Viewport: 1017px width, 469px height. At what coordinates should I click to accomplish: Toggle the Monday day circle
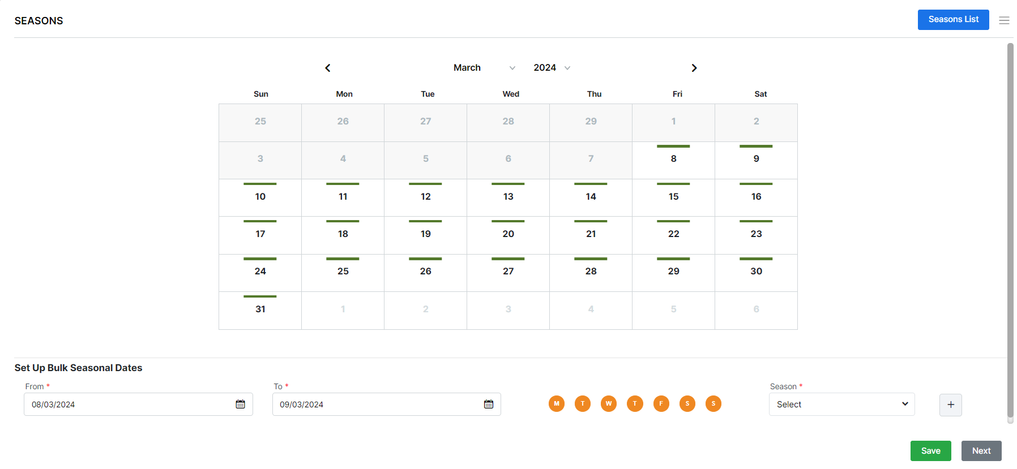pyautogui.click(x=557, y=403)
